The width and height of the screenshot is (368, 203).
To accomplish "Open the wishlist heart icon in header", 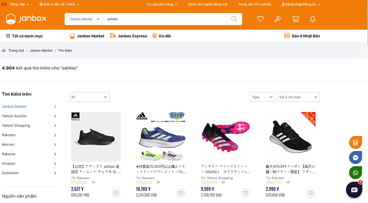I will pos(260,19).
